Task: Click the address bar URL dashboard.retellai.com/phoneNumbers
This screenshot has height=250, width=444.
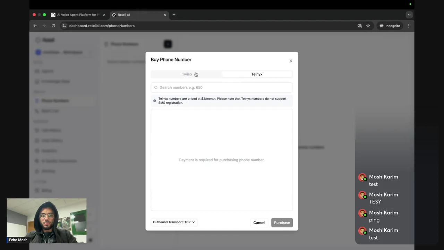Action: [102, 26]
